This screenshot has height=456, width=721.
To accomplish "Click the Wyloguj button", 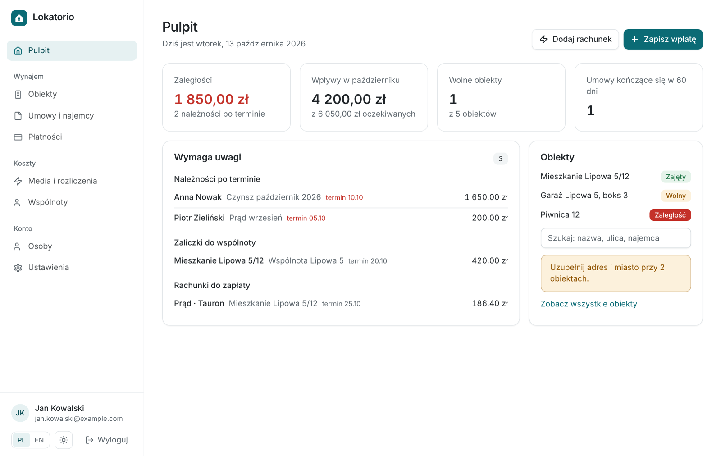I will [x=107, y=440].
